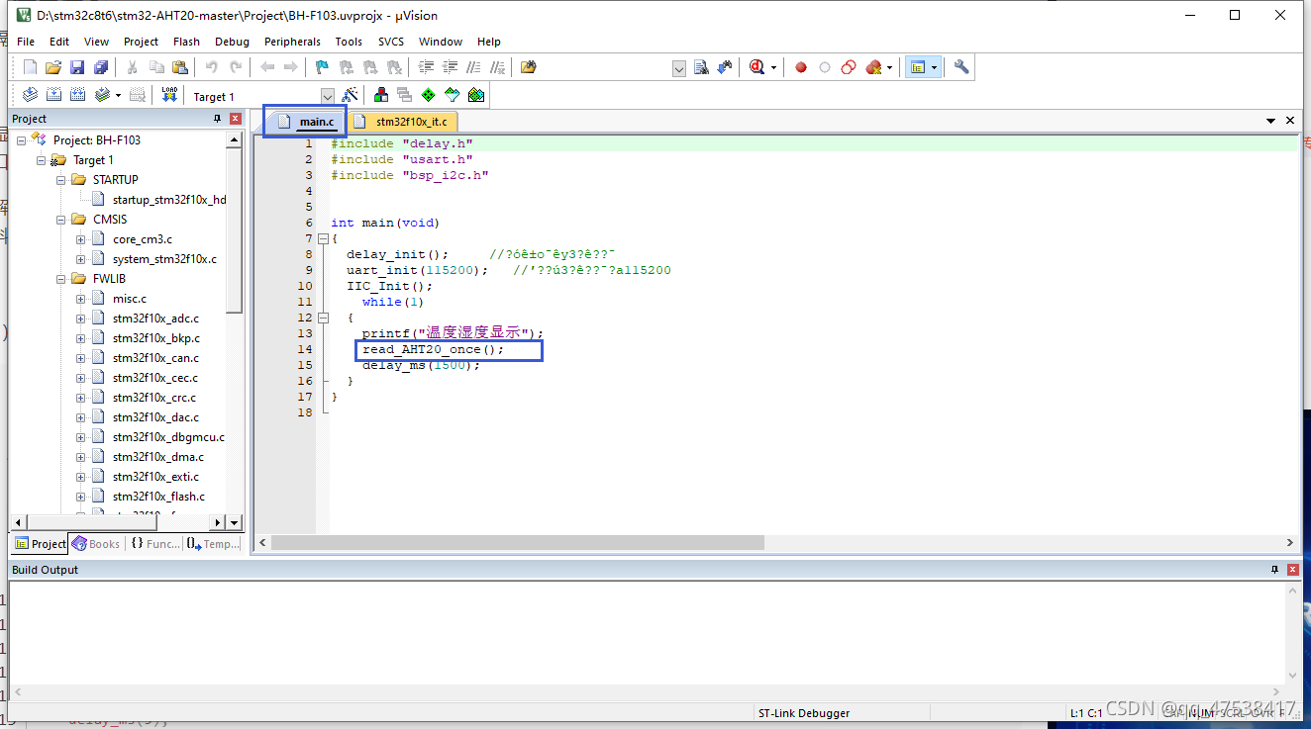Switch to the stm32f10x_it.c tab
Image resolution: width=1311 pixels, height=729 pixels.
[410, 122]
